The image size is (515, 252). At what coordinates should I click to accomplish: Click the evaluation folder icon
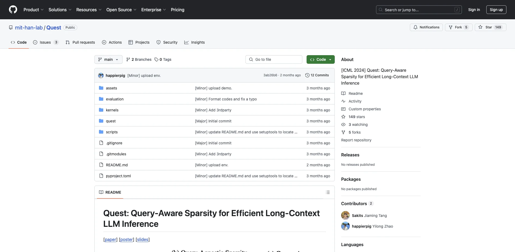coord(101,99)
